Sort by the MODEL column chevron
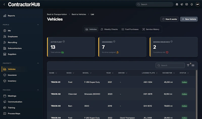The width and height of the screenshot is (202, 119). pyautogui.click(x=91, y=73)
